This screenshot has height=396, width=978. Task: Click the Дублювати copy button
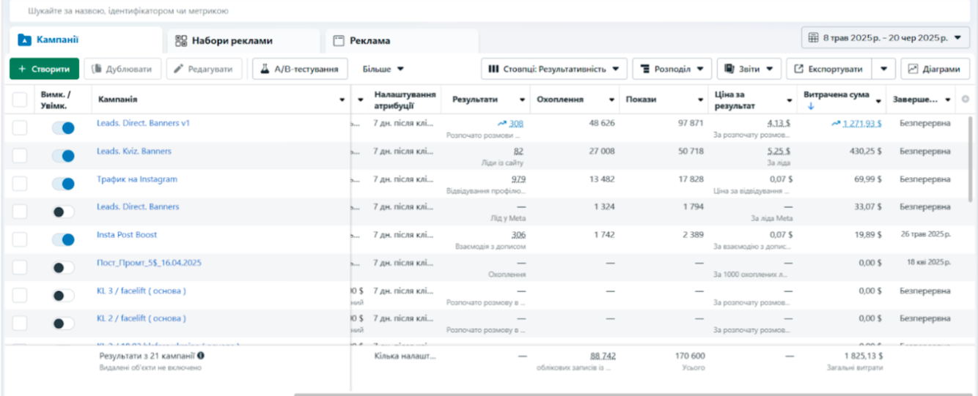122,69
